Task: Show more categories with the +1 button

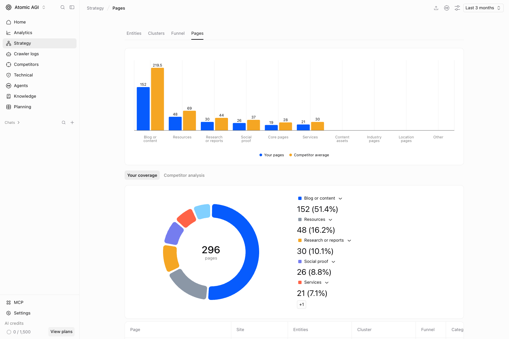Action: click(x=302, y=305)
